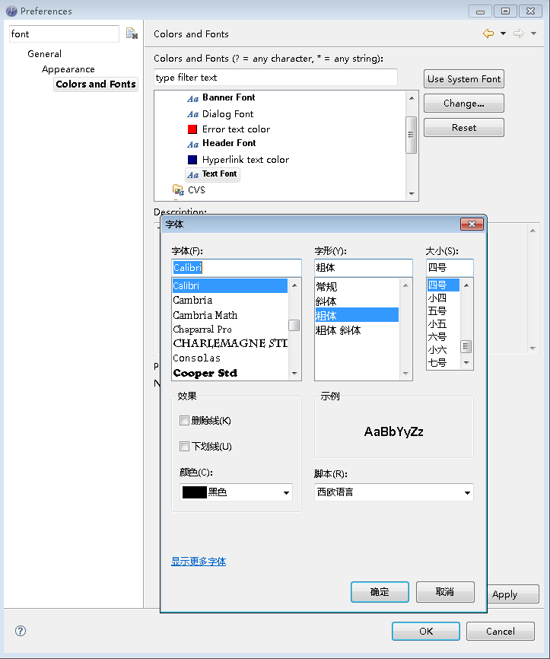Select CHARLEMAGNE STD font
The height and width of the screenshot is (659, 550).
[230, 343]
